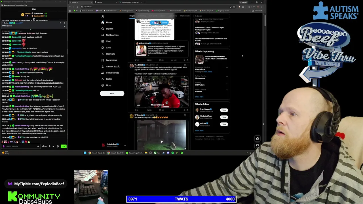Open Communities in X sidebar
The width and height of the screenshot is (363, 204).
coord(110,73)
